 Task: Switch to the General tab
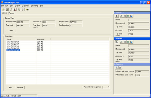tap(4, 13)
